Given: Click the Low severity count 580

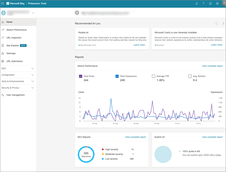Looking at the screenshot, I should [x=132, y=159].
